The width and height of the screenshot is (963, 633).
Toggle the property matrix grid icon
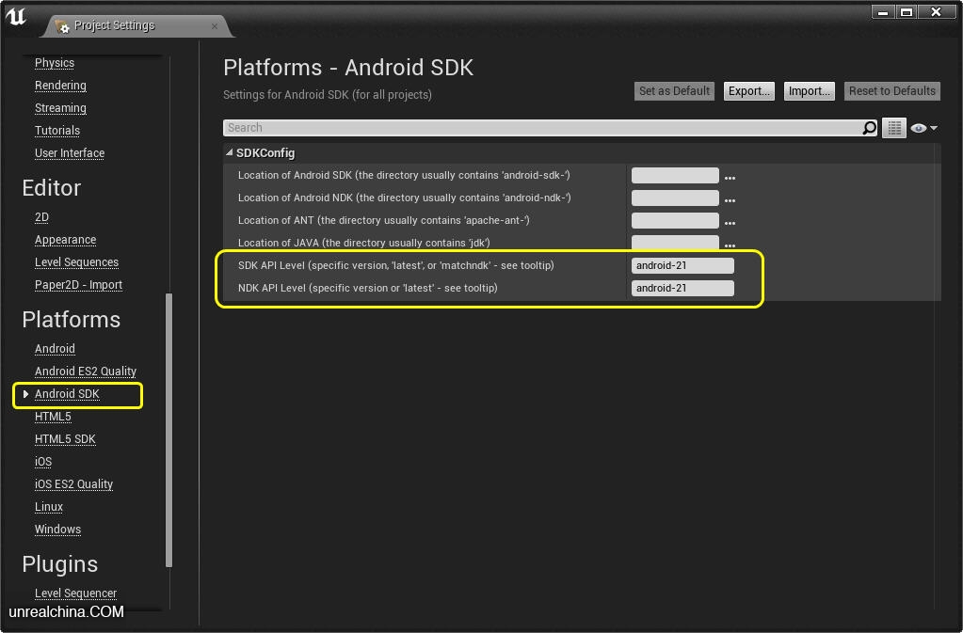click(894, 128)
